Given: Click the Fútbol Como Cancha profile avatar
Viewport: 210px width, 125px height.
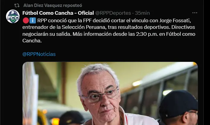Looking at the screenshot, I should point(13,17).
